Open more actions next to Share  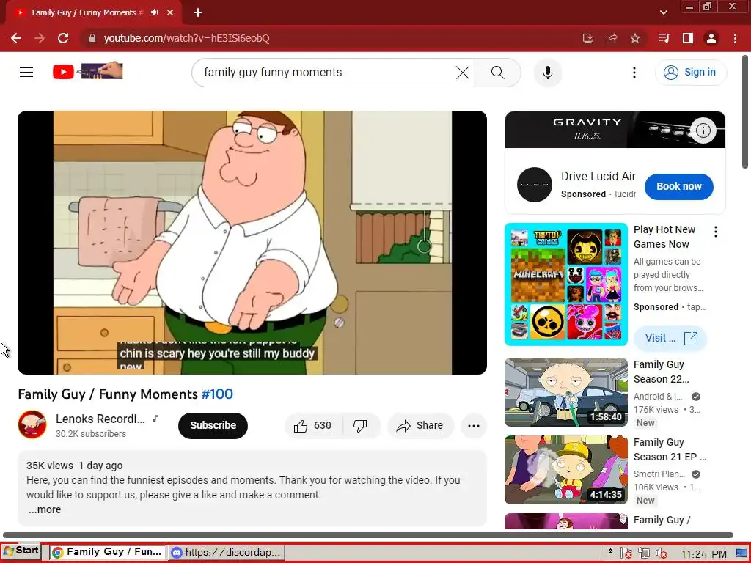[473, 426]
